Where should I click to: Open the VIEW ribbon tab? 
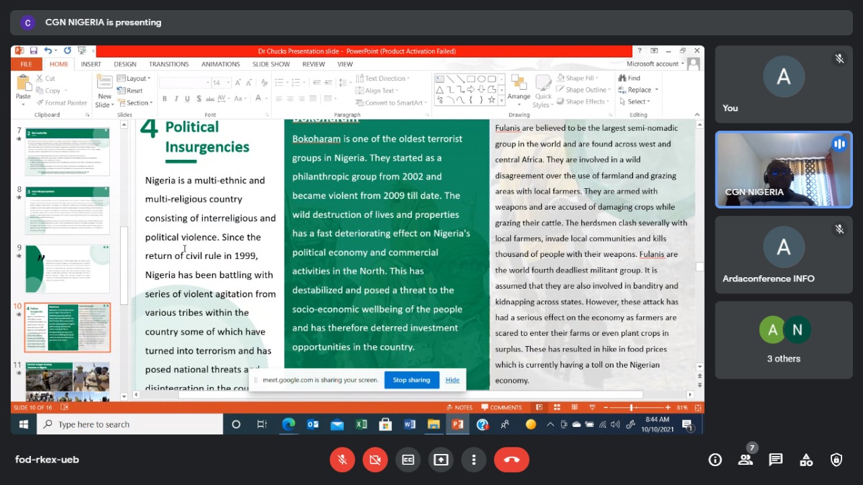point(345,64)
